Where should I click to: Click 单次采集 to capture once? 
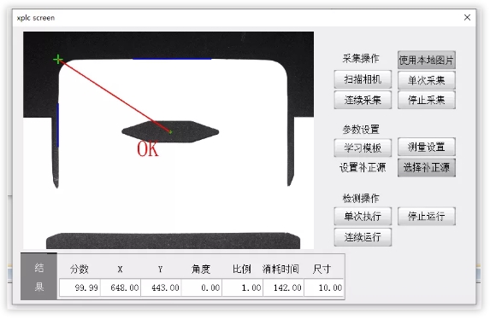(x=426, y=80)
